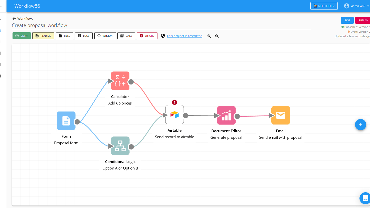Image resolution: width=370 pixels, height=208 pixels.
Task: Click the restricted project shield icon
Action: 163,36
